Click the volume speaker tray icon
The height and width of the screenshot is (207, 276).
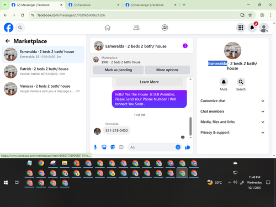[235, 182]
